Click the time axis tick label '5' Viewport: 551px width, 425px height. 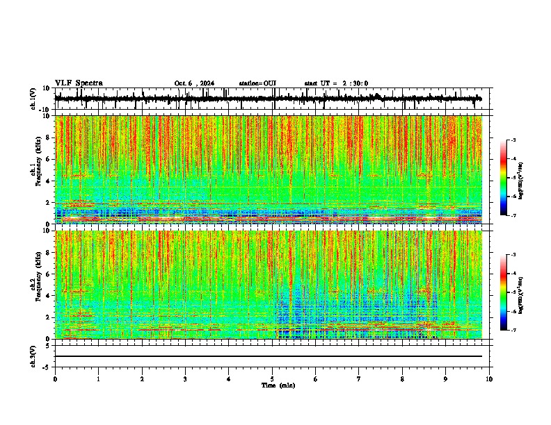[x=272, y=379]
